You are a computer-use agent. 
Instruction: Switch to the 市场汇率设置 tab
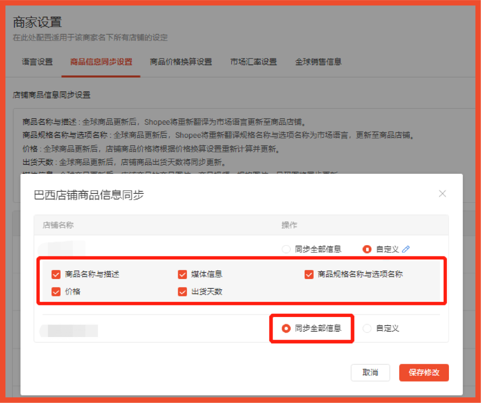tap(253, 62)
